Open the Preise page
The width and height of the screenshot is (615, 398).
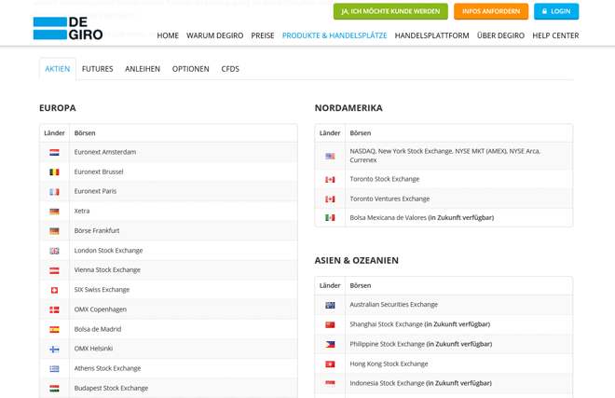click(263, 35)
